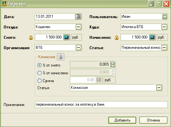Maximize the Перевод window
Viewport: 171px width, 127px height.
[159, 4]
